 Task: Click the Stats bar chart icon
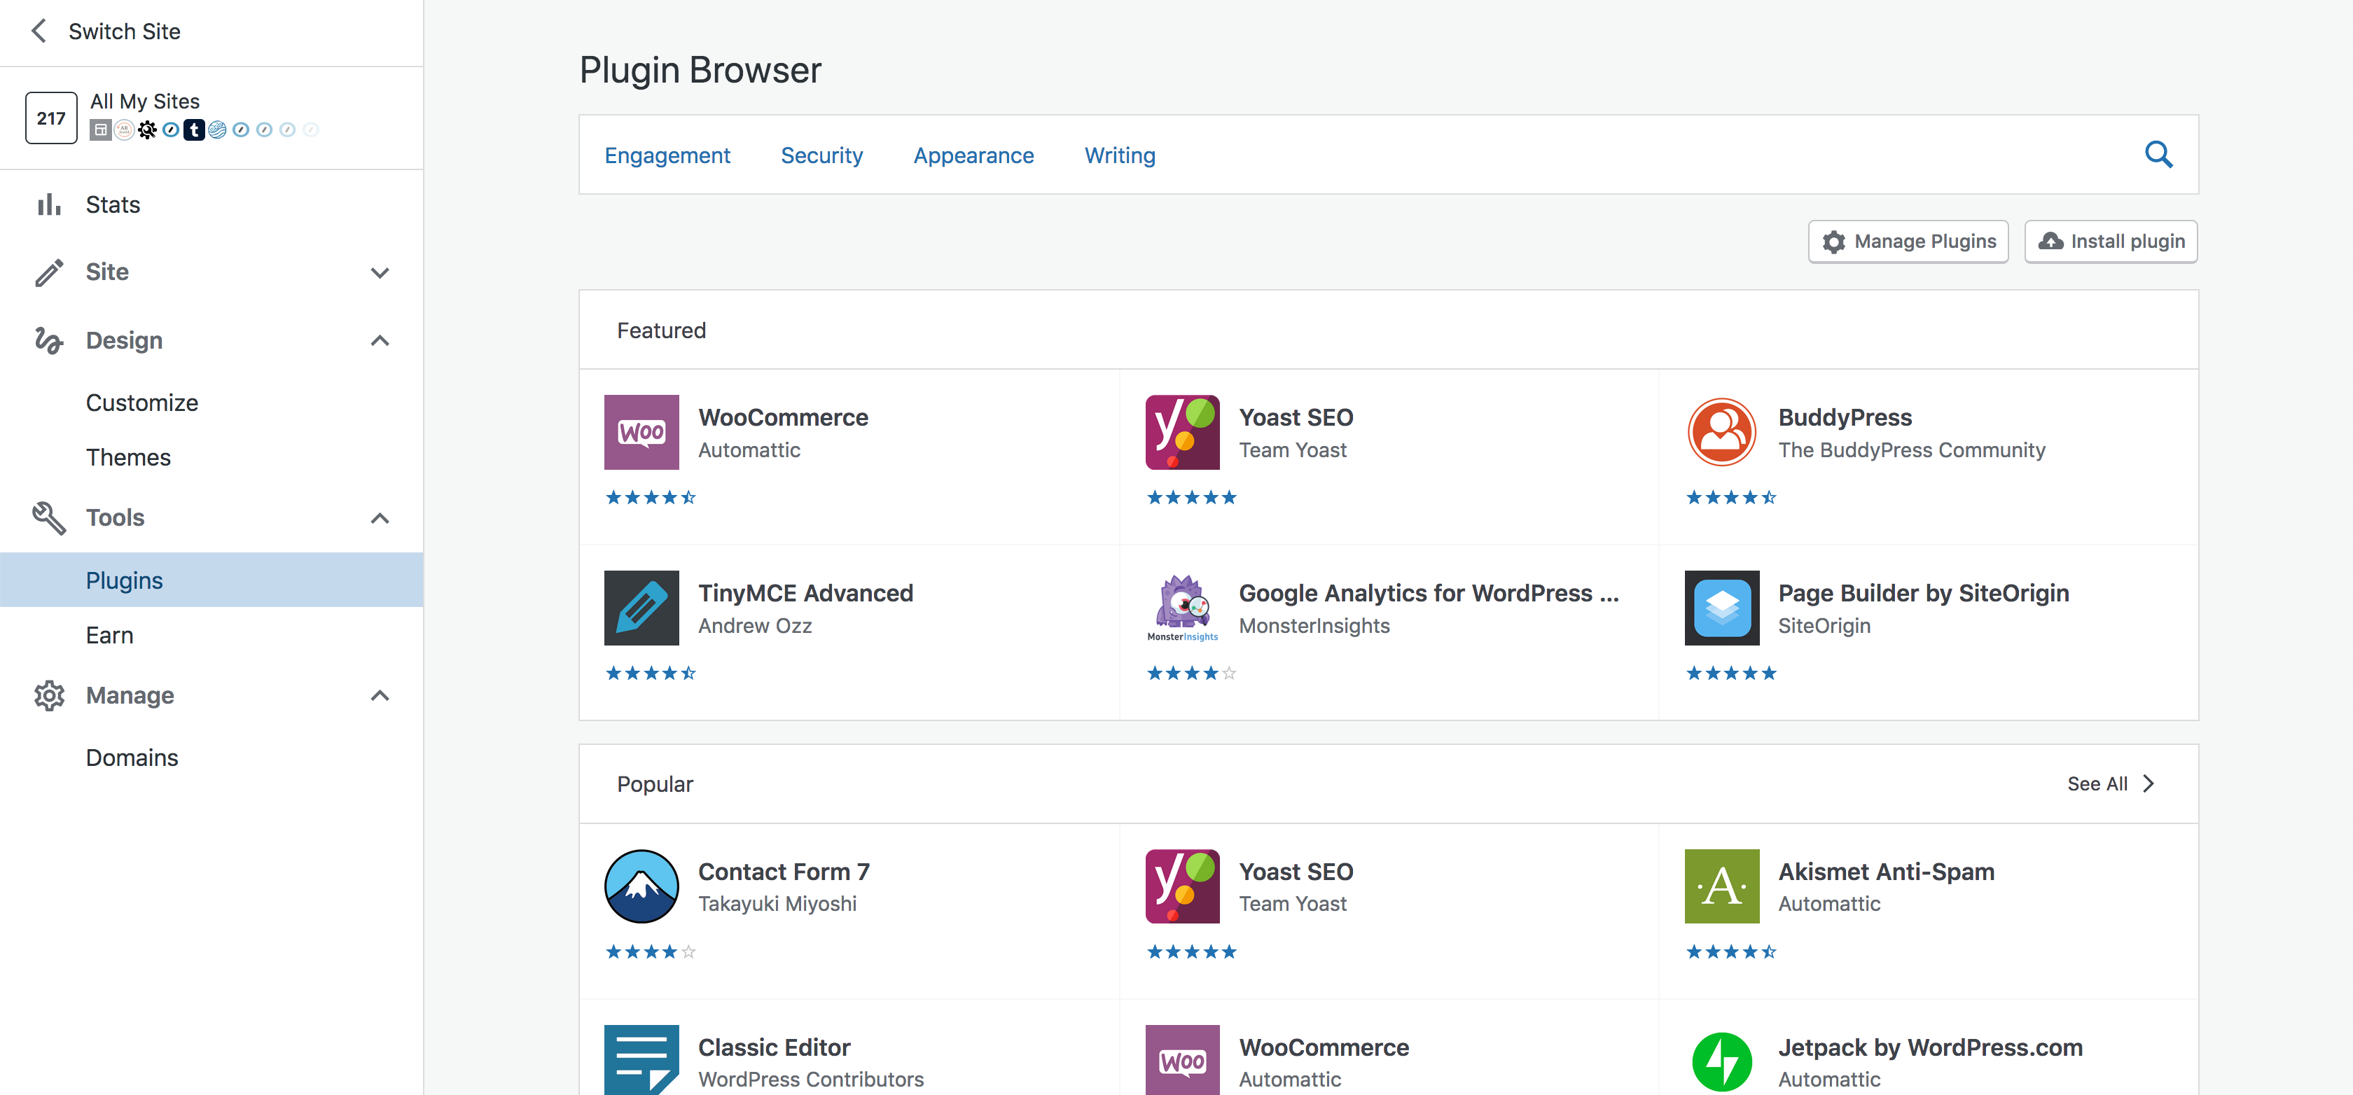tap(49, 204)
